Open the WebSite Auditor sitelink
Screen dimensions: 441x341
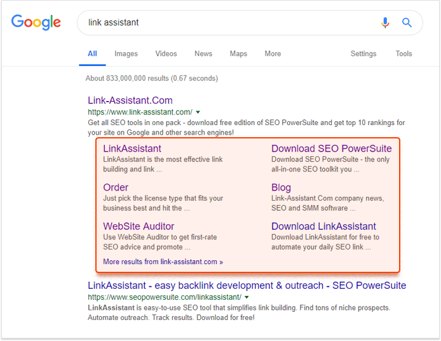click(139, 226)
